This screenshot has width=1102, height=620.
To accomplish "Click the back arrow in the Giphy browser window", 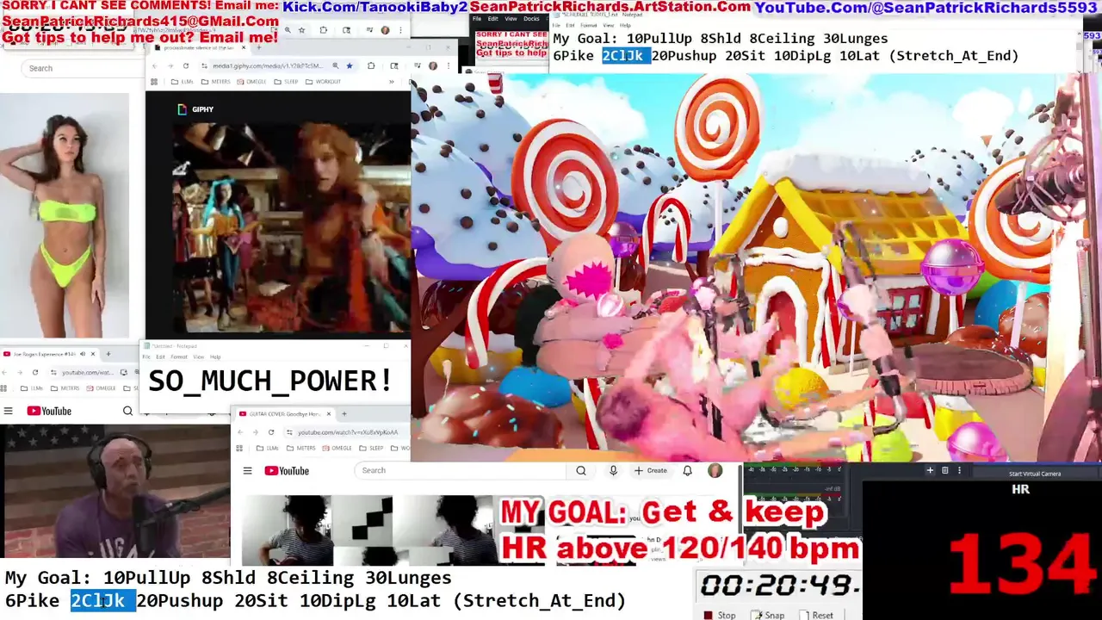I will click(154, 65).
